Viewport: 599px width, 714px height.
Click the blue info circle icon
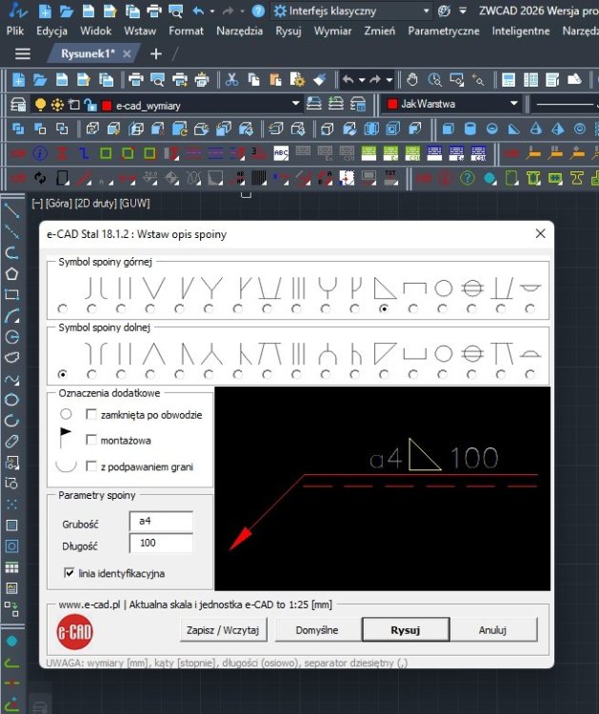click(40, 153)
